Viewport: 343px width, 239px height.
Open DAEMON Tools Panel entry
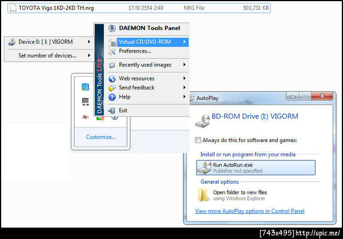click(148, 29)
